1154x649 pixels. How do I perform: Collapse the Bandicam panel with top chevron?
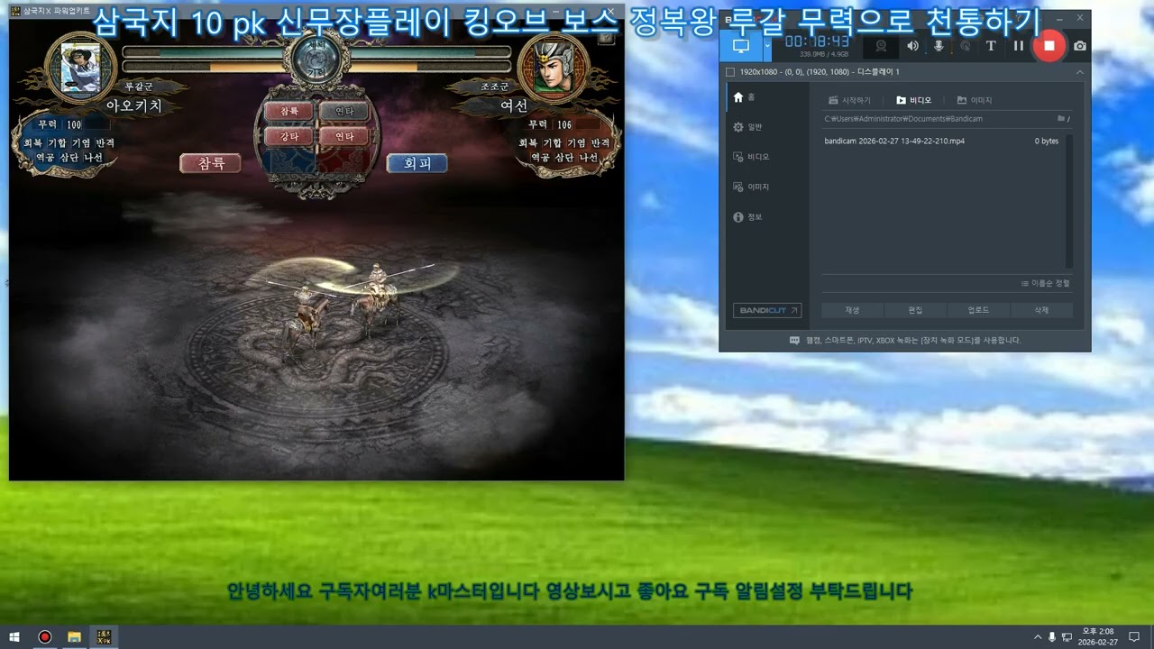[x=1079, y=72]
